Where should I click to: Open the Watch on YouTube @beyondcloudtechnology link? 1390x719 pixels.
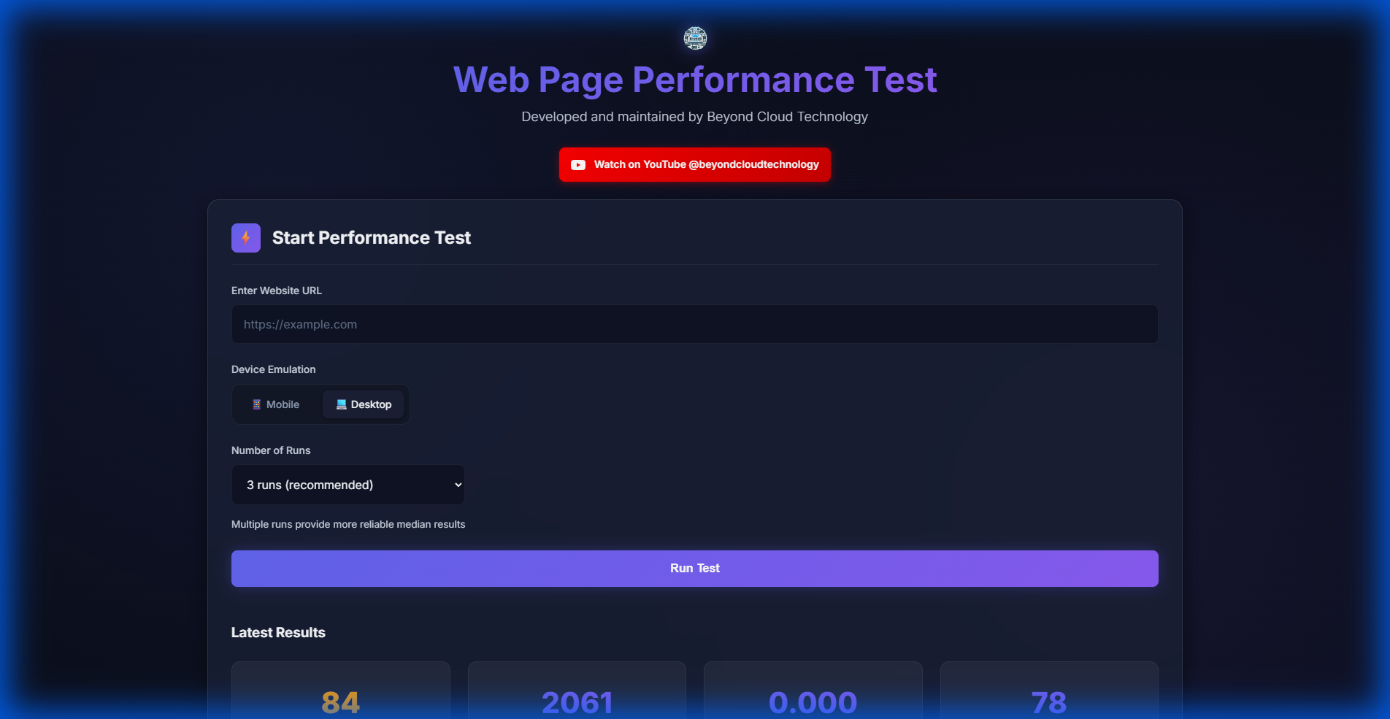(694, 164)
